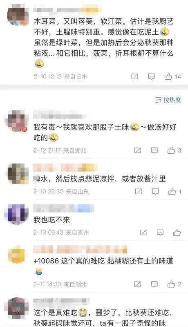This screenshot has width=188, height=327.
Task: Repost the top comment from 日本
Action: pyautogui.click(x=134, y=76)
